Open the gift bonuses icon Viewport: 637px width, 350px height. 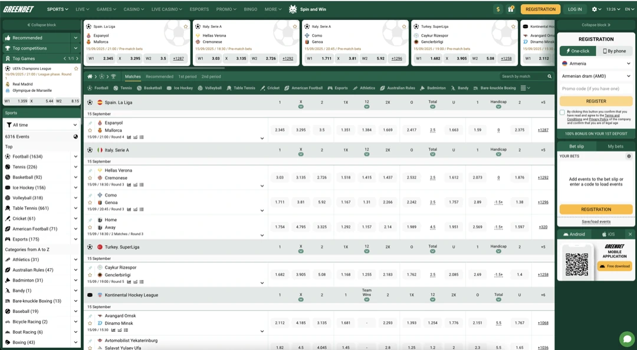click(x=511, y=9)
